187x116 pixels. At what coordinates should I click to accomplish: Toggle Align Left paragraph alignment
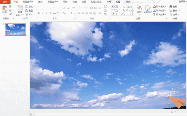pos(79,13)
